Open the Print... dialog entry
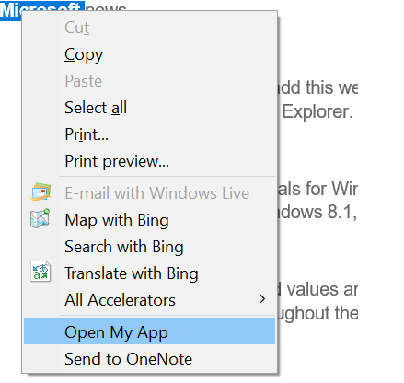404x383 pixels. pyautogui.click(x=149, y=134)
